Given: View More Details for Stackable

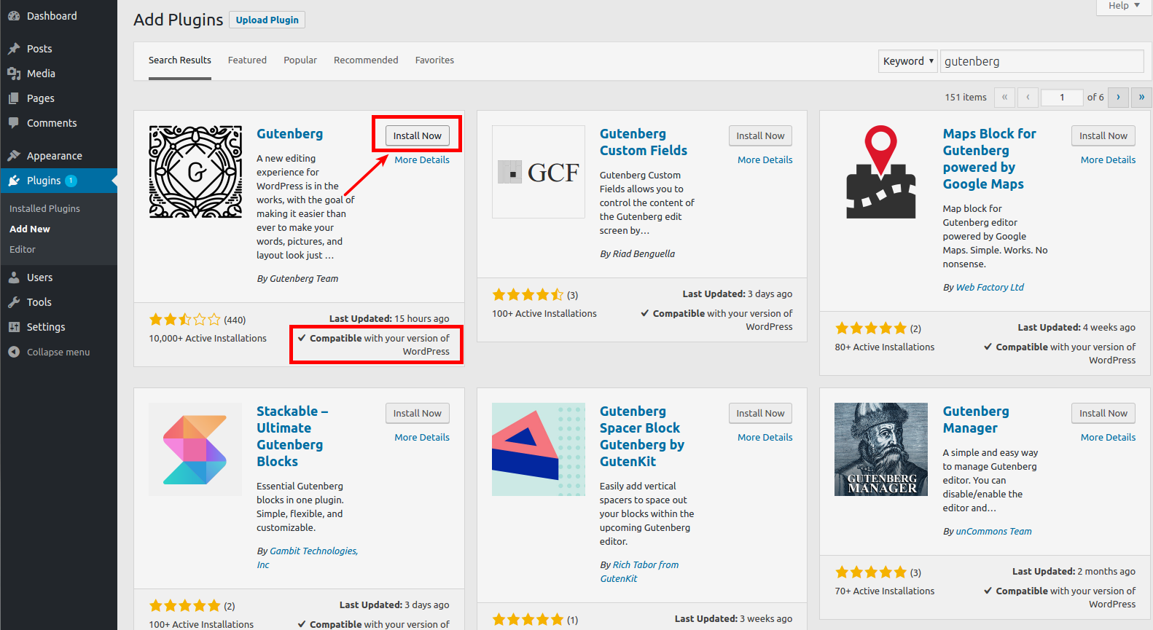Looking at the screenshot, I should coord(422,437).
